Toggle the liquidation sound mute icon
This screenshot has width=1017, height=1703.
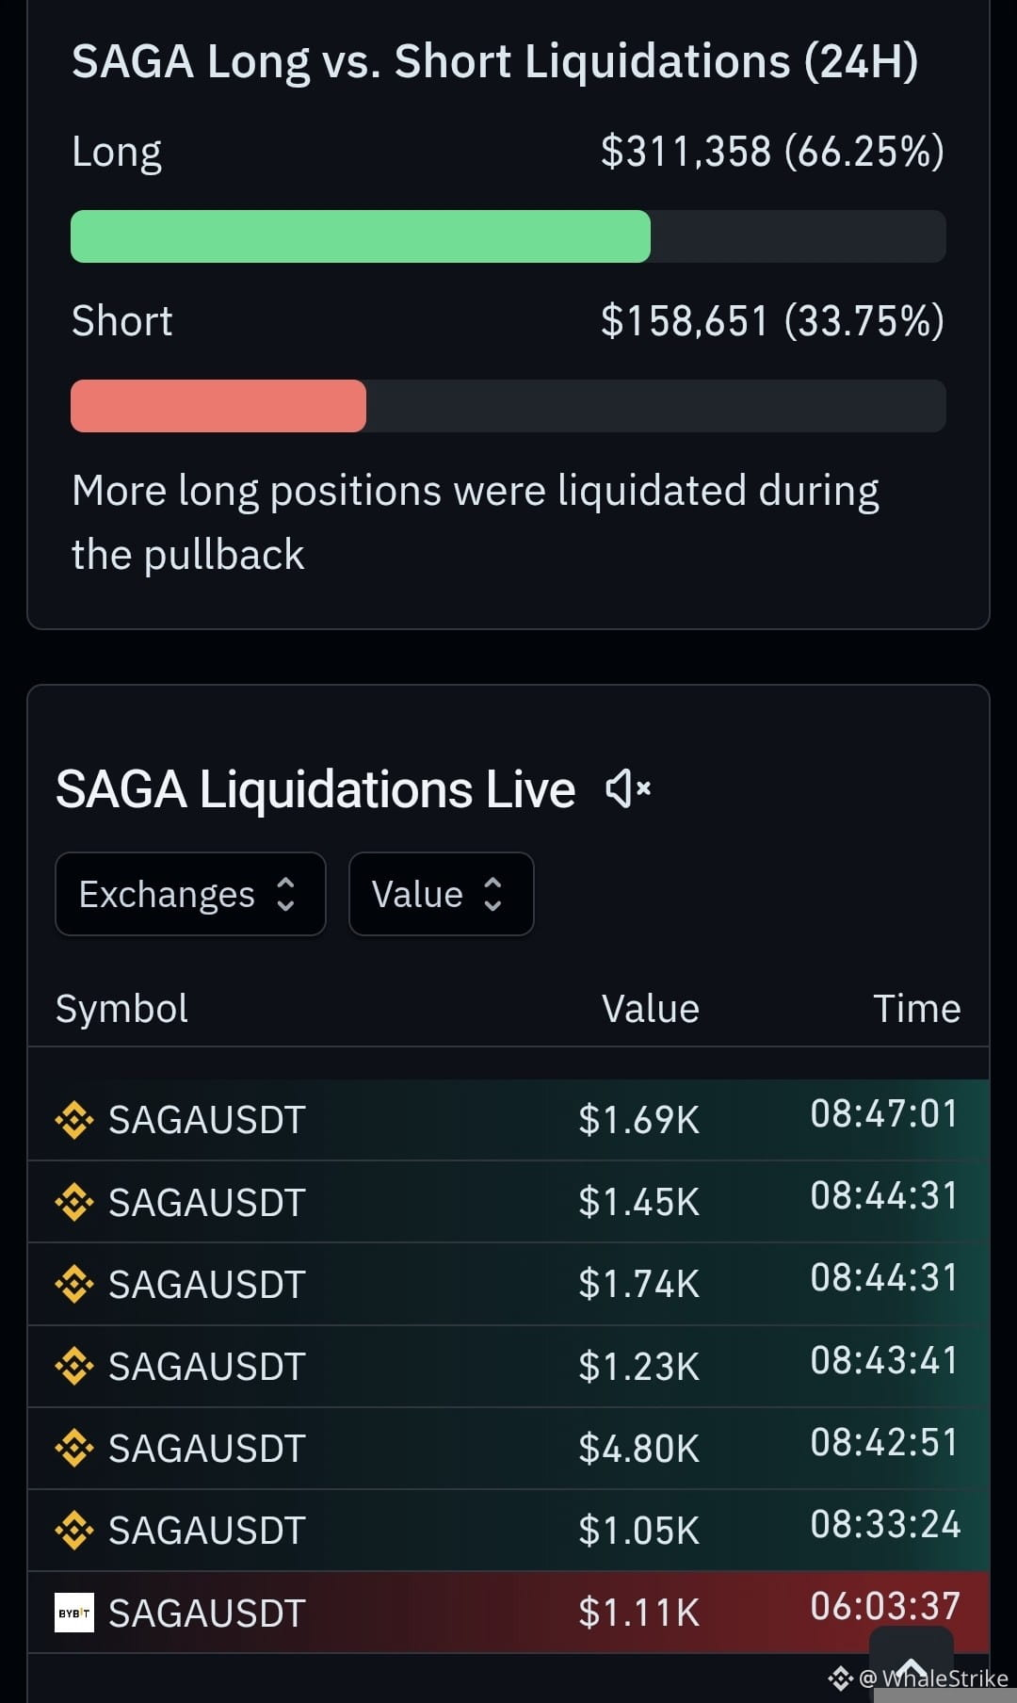pos(628,788)
